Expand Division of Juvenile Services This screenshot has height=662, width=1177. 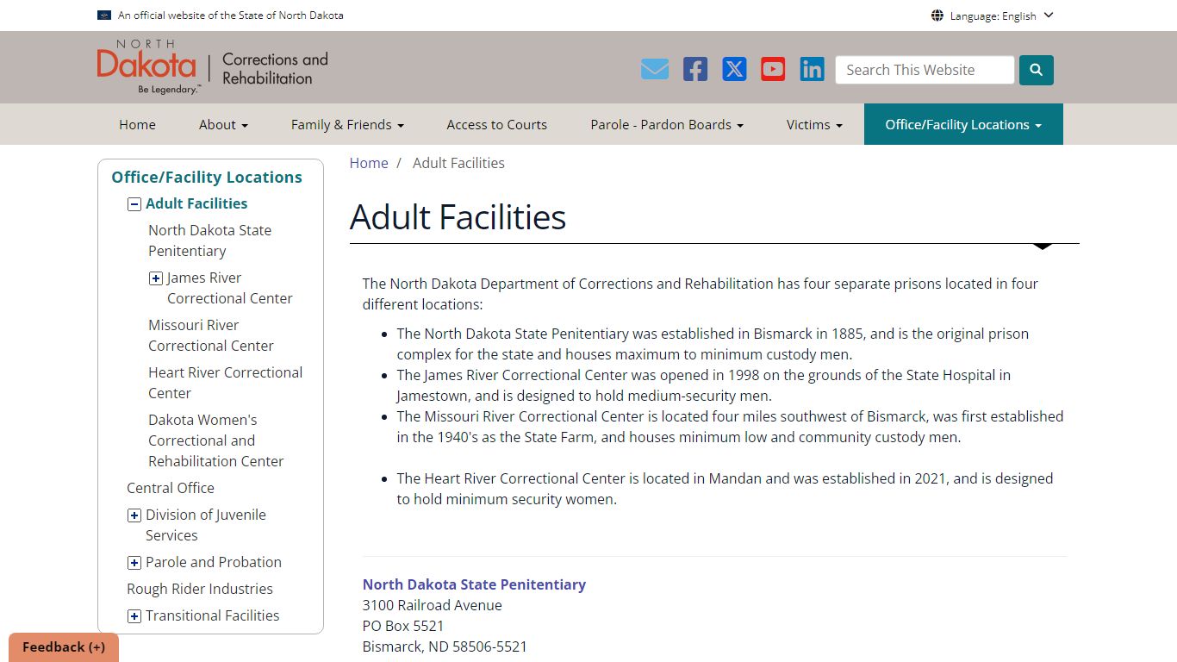click(x=134, y=515)
